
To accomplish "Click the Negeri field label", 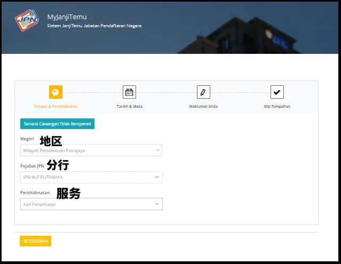I will [x=27, y=139].
